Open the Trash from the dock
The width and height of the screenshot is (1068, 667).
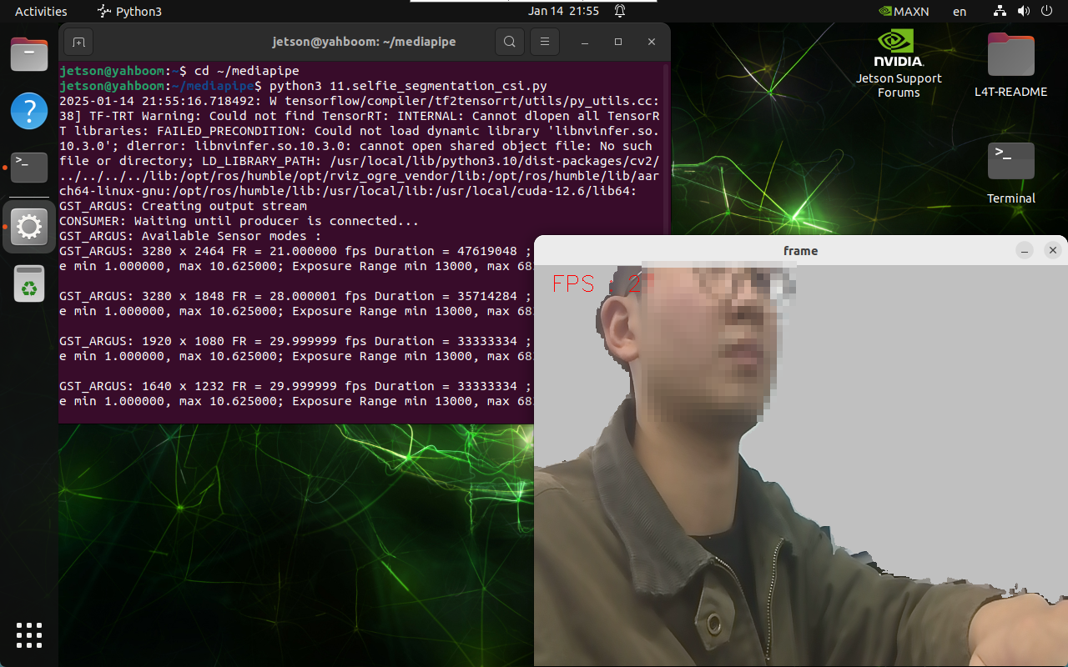(x=29, y=283)
